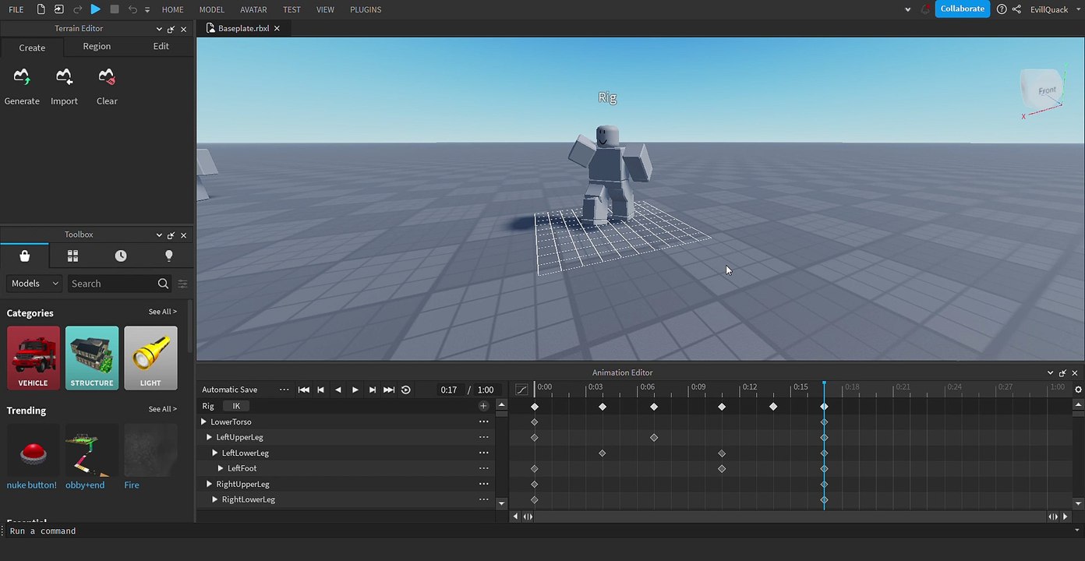Expand the LeftLowerLeg track

click(215, 453)
